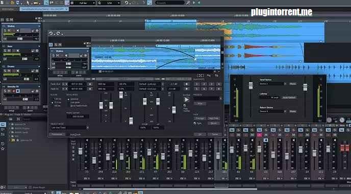Mute the Violins track in main track list
The height and width of the screenshot is (194, 351).
pos(9,31)
